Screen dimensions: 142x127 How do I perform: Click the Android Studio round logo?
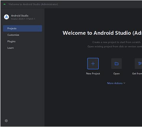click(7, 17)
